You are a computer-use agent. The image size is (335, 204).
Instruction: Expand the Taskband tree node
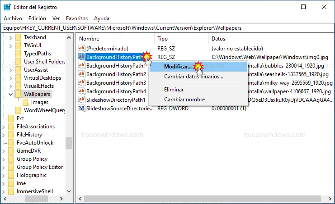11,37
